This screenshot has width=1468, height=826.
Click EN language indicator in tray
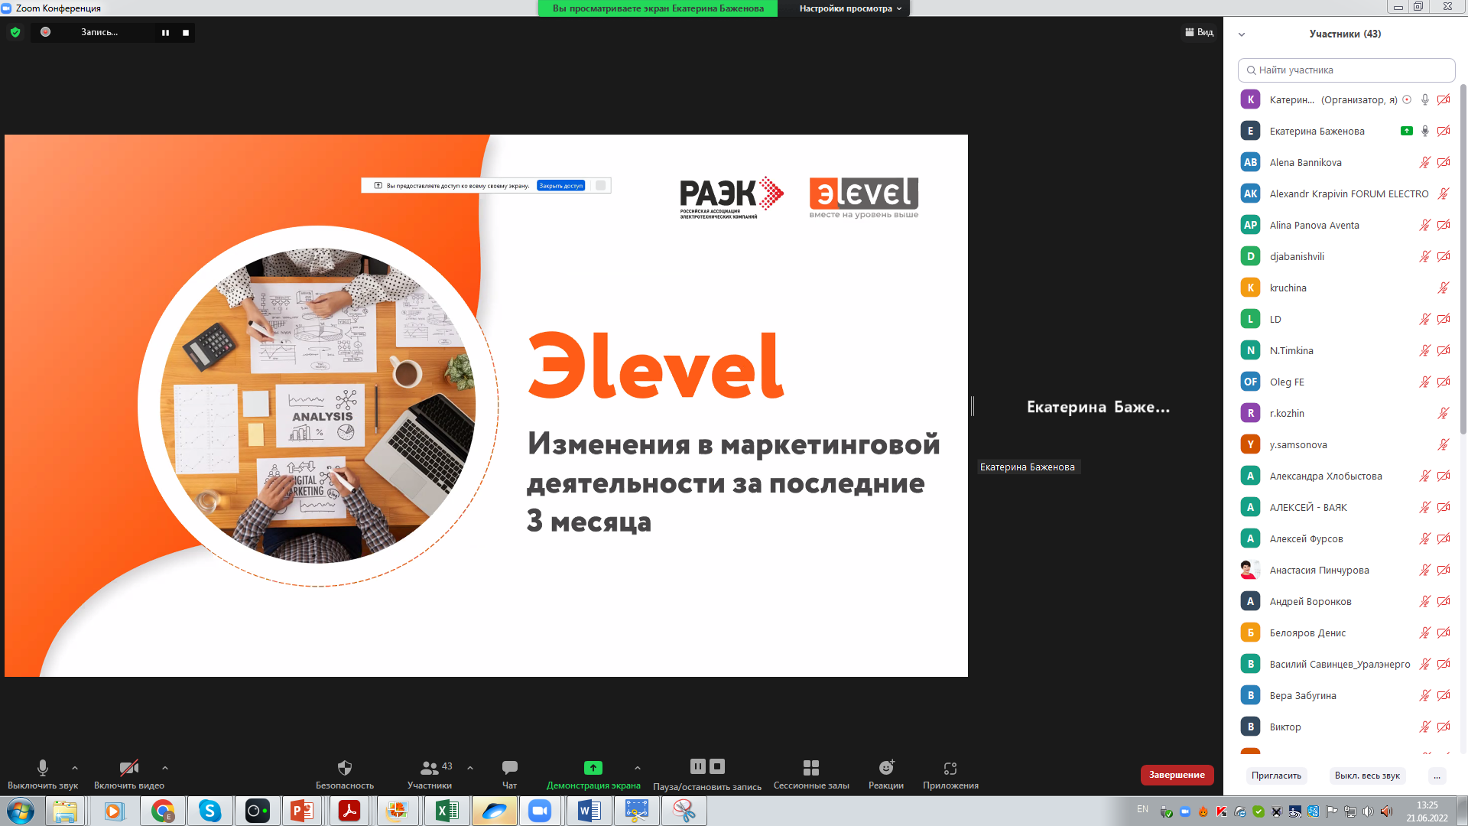pos(1142,809)
